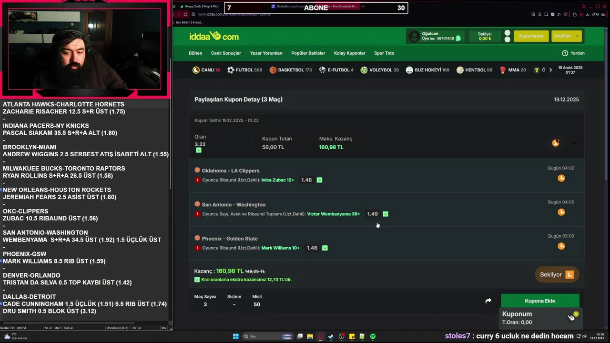Show more sports with the right arrow
This screenshot has height=343, width=610.
pos(551,70)
